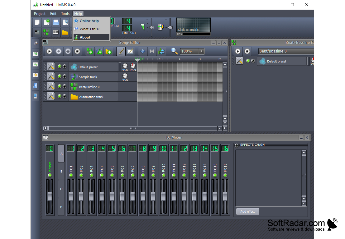Open the Beat/Bassline 0 selector combo box
This screenshot has width=345, height=239.
pyautogui.click(x=286, y=51)
